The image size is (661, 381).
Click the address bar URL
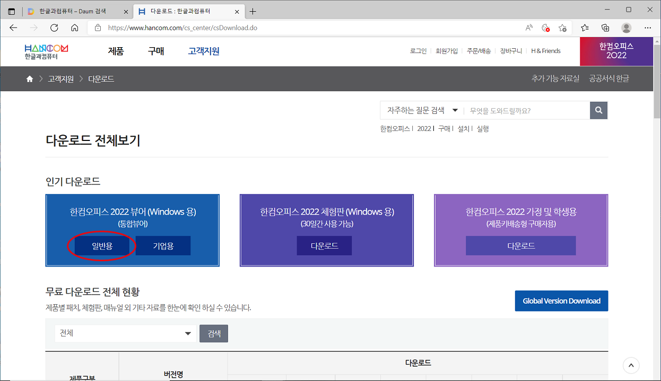182,28
